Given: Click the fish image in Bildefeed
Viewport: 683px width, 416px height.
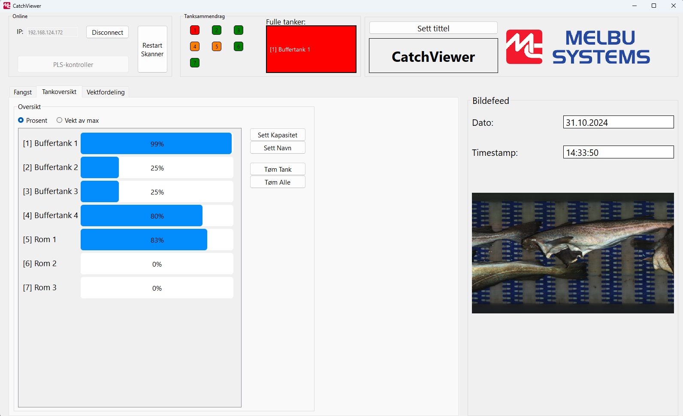Looking at the screenshot, I should [x=573, y=253].
